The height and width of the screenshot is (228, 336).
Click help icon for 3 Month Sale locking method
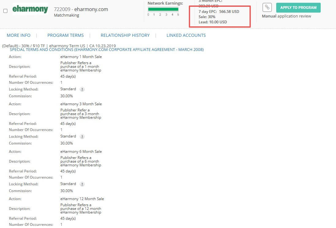coord(82,137)
